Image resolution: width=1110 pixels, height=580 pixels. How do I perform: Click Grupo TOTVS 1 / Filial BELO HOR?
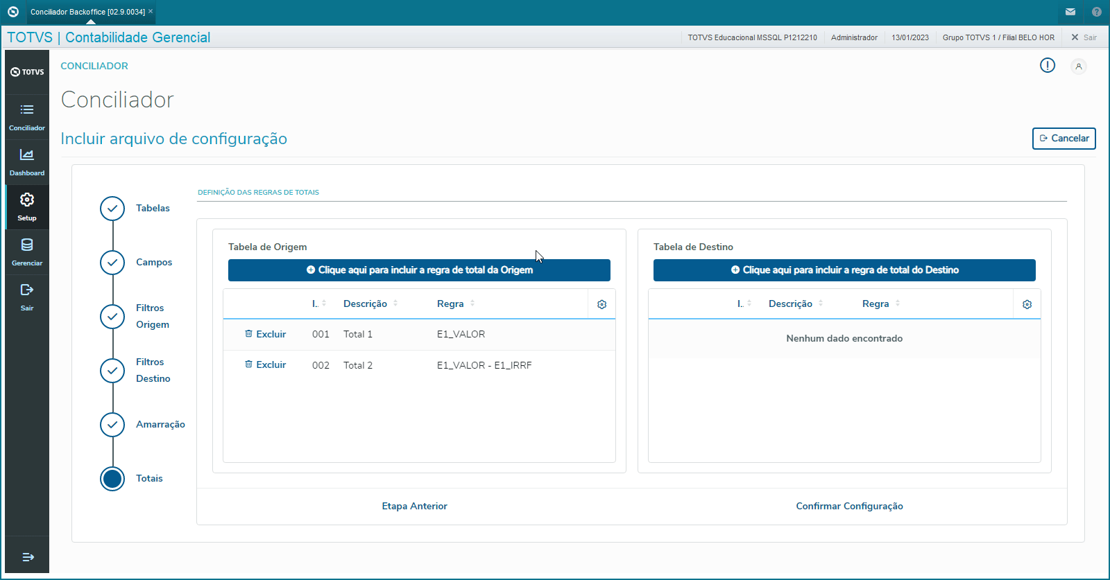[998, 37]
